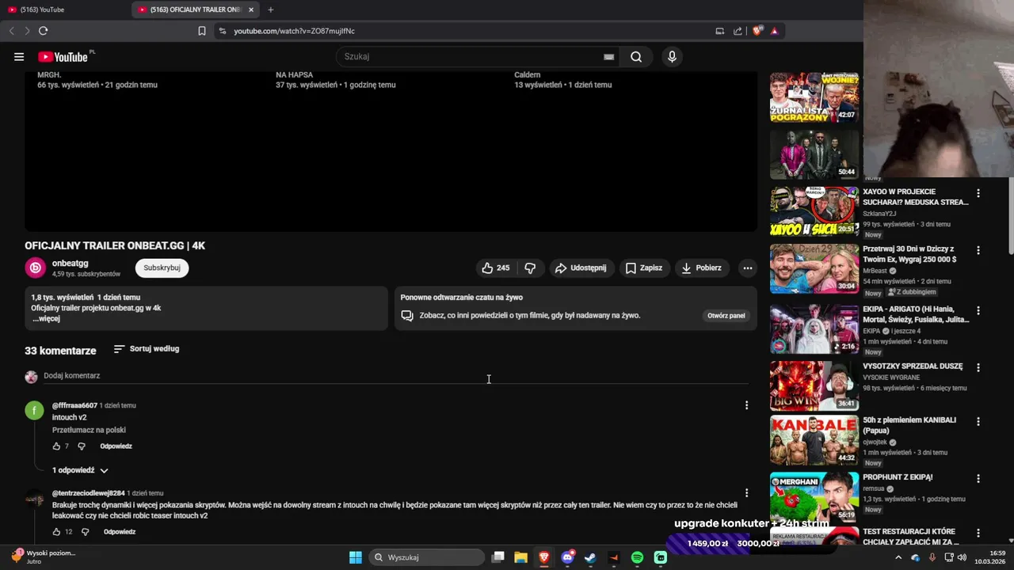Open menu for XAYOO W PROJEKCIE SUCHARA
The image size is (1014, 570).
coord(978,193)
